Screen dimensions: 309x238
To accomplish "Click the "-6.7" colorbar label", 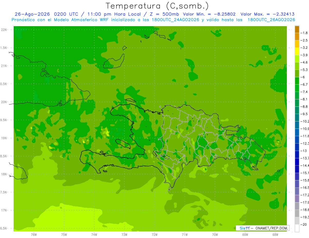I will [x=304, y=84].
